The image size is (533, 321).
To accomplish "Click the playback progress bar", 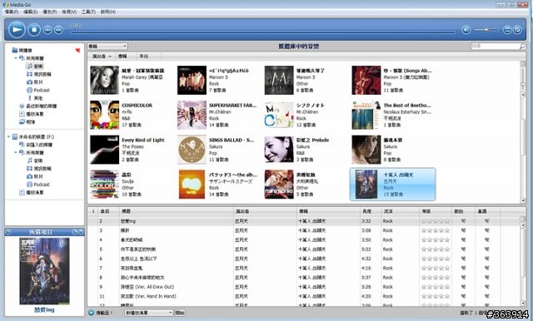I will (262, 32).
